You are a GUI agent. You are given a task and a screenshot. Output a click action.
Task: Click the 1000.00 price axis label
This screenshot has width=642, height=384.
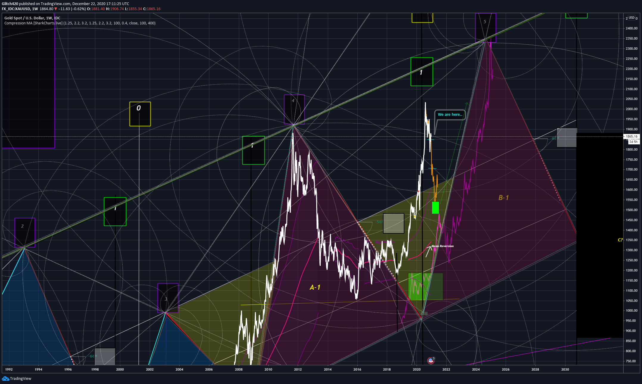[632, 310]
